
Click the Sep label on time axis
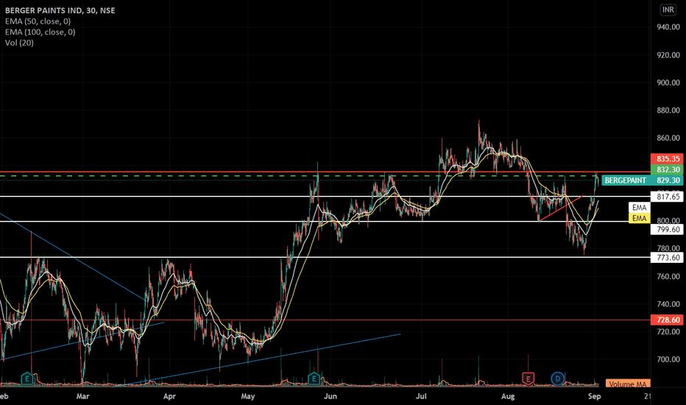coord(594,396)
